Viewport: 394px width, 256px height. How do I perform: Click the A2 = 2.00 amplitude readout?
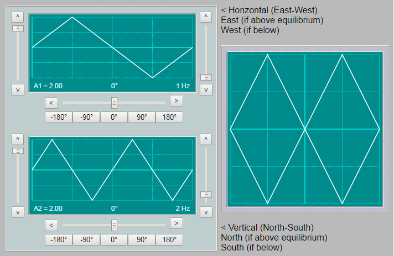pos(48,209)
